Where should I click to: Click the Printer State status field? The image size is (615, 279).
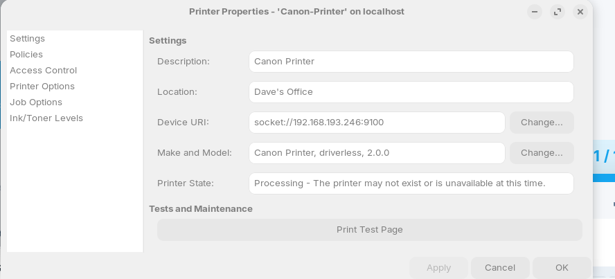pyautogui.click(x=411, y=183)
